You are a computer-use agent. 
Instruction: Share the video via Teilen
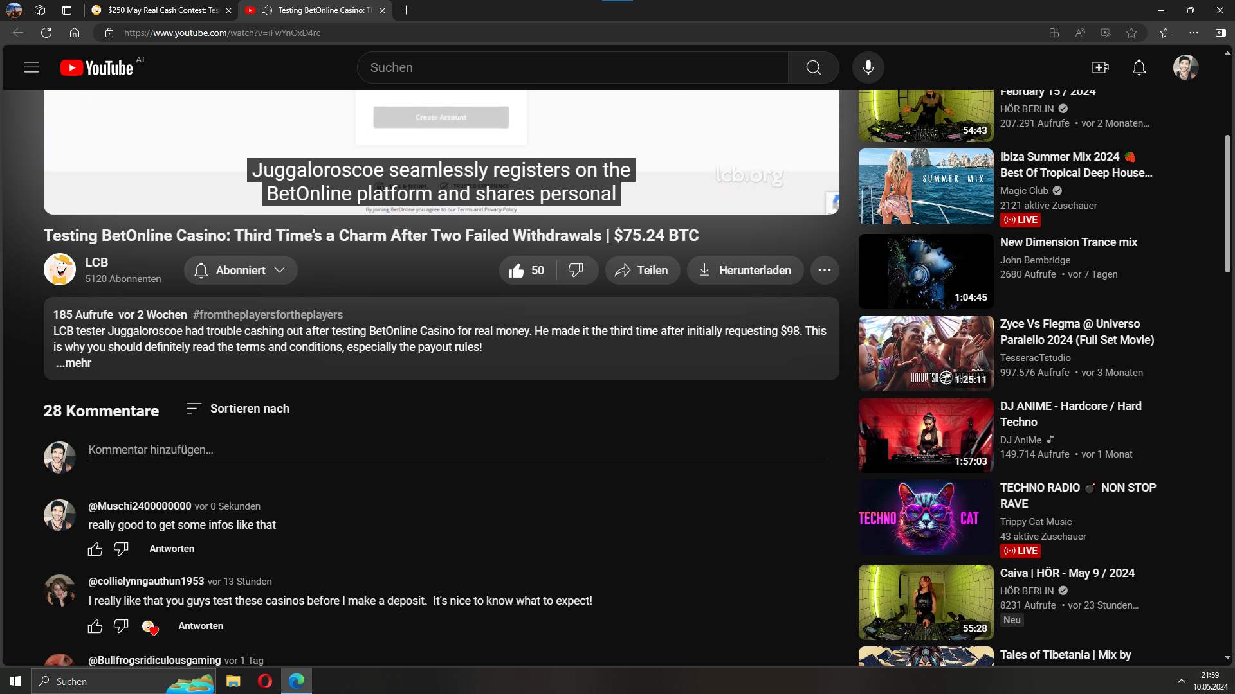coord(642,271)
